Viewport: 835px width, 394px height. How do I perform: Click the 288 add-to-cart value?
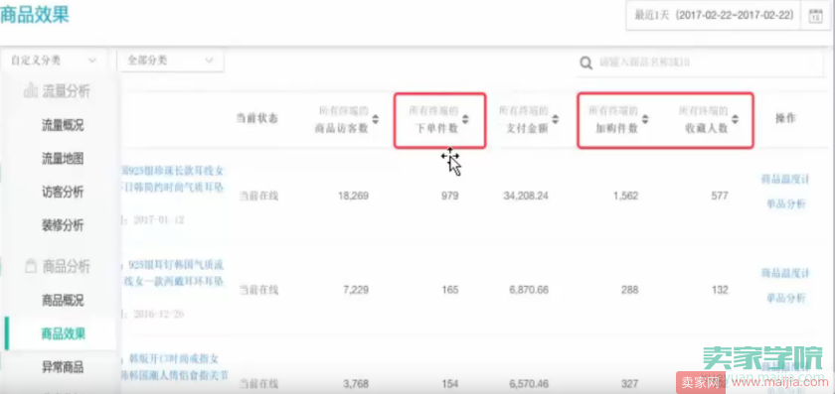point(629,290)
